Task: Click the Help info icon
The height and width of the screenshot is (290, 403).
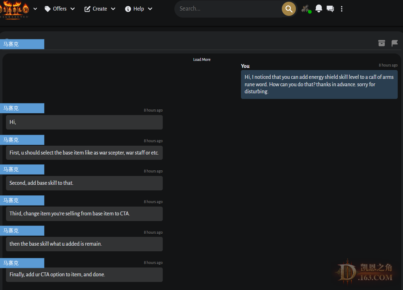Action: (x=128, y=9)
